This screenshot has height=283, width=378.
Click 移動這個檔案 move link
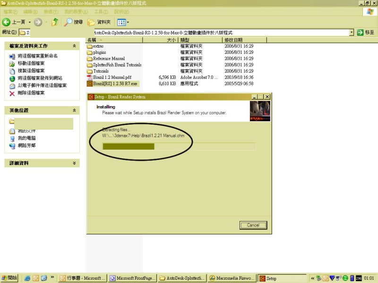tap(31, 63)
